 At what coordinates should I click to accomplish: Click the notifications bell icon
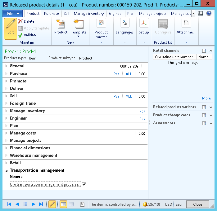[145, 204]
